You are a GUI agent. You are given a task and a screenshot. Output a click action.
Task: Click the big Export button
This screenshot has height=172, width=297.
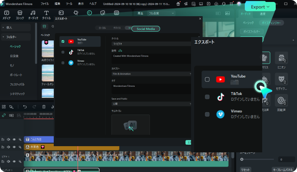[x=260, y=7]
